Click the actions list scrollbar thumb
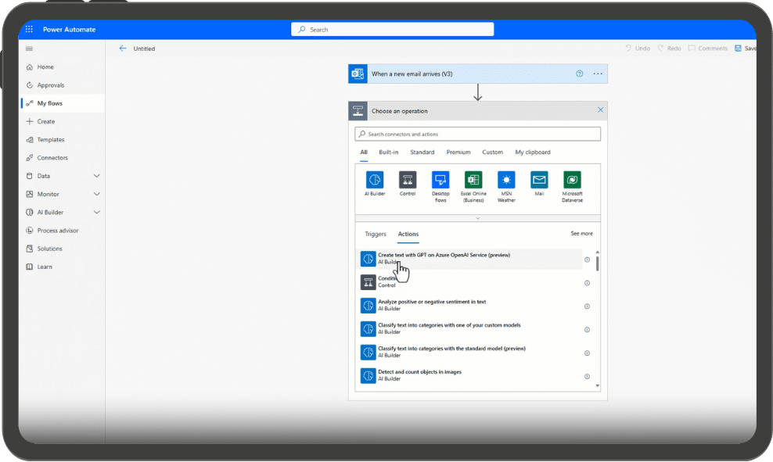The image size is (773, 462). coord(598,263)
